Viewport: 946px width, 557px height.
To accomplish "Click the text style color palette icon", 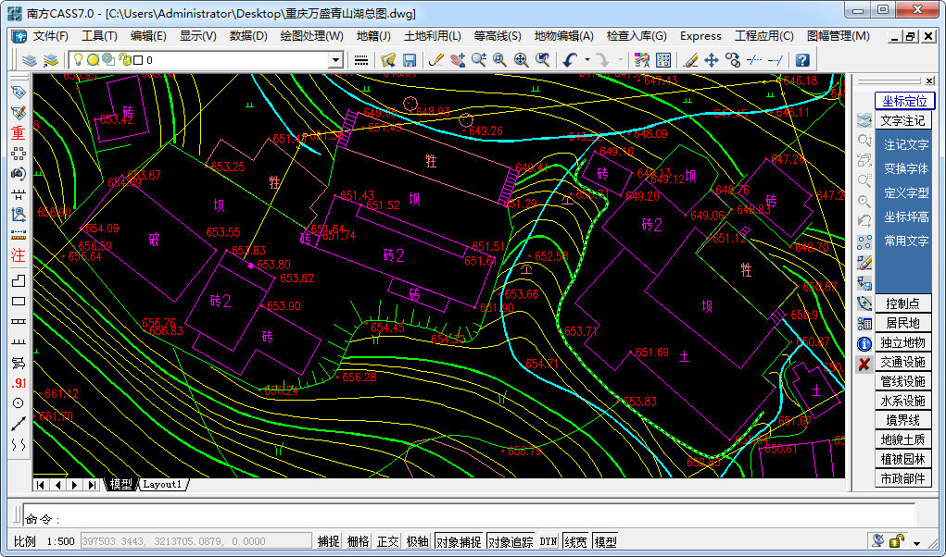I will point(642,59).
